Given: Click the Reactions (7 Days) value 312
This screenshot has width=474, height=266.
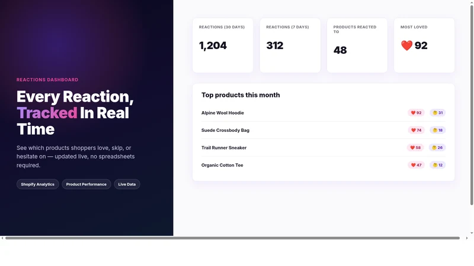Looking at the screenshot, I should click(x=275, y=46).
